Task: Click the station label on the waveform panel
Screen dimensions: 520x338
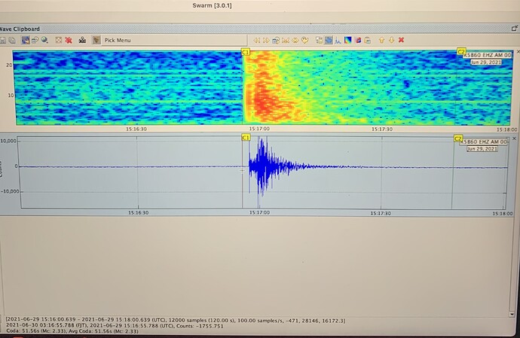Action: coord(484,142)
